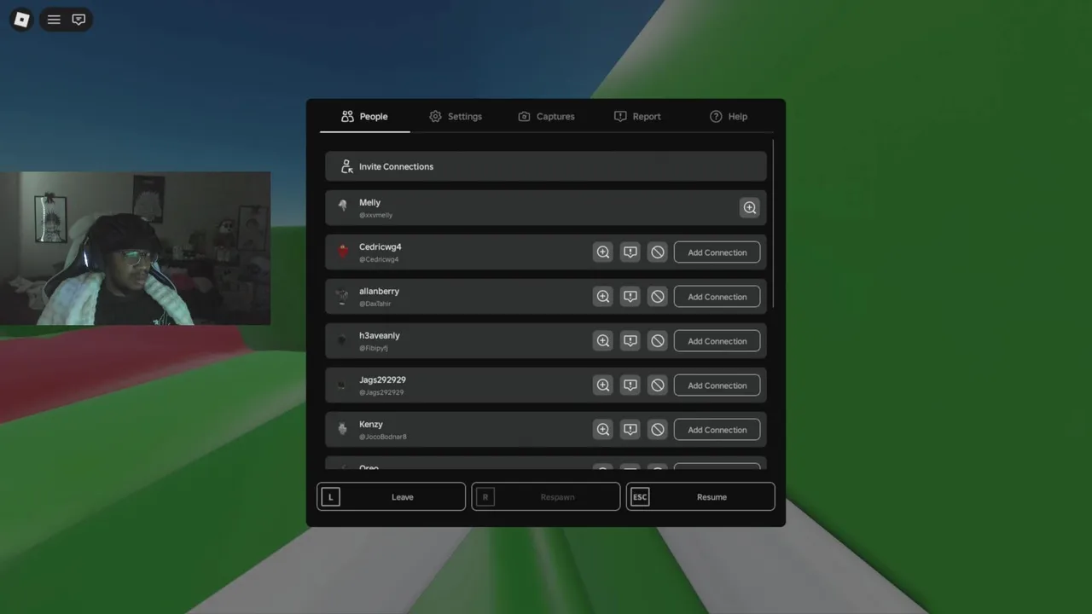Click Cedricwg4's avatar thumbnail

[343, 252]
